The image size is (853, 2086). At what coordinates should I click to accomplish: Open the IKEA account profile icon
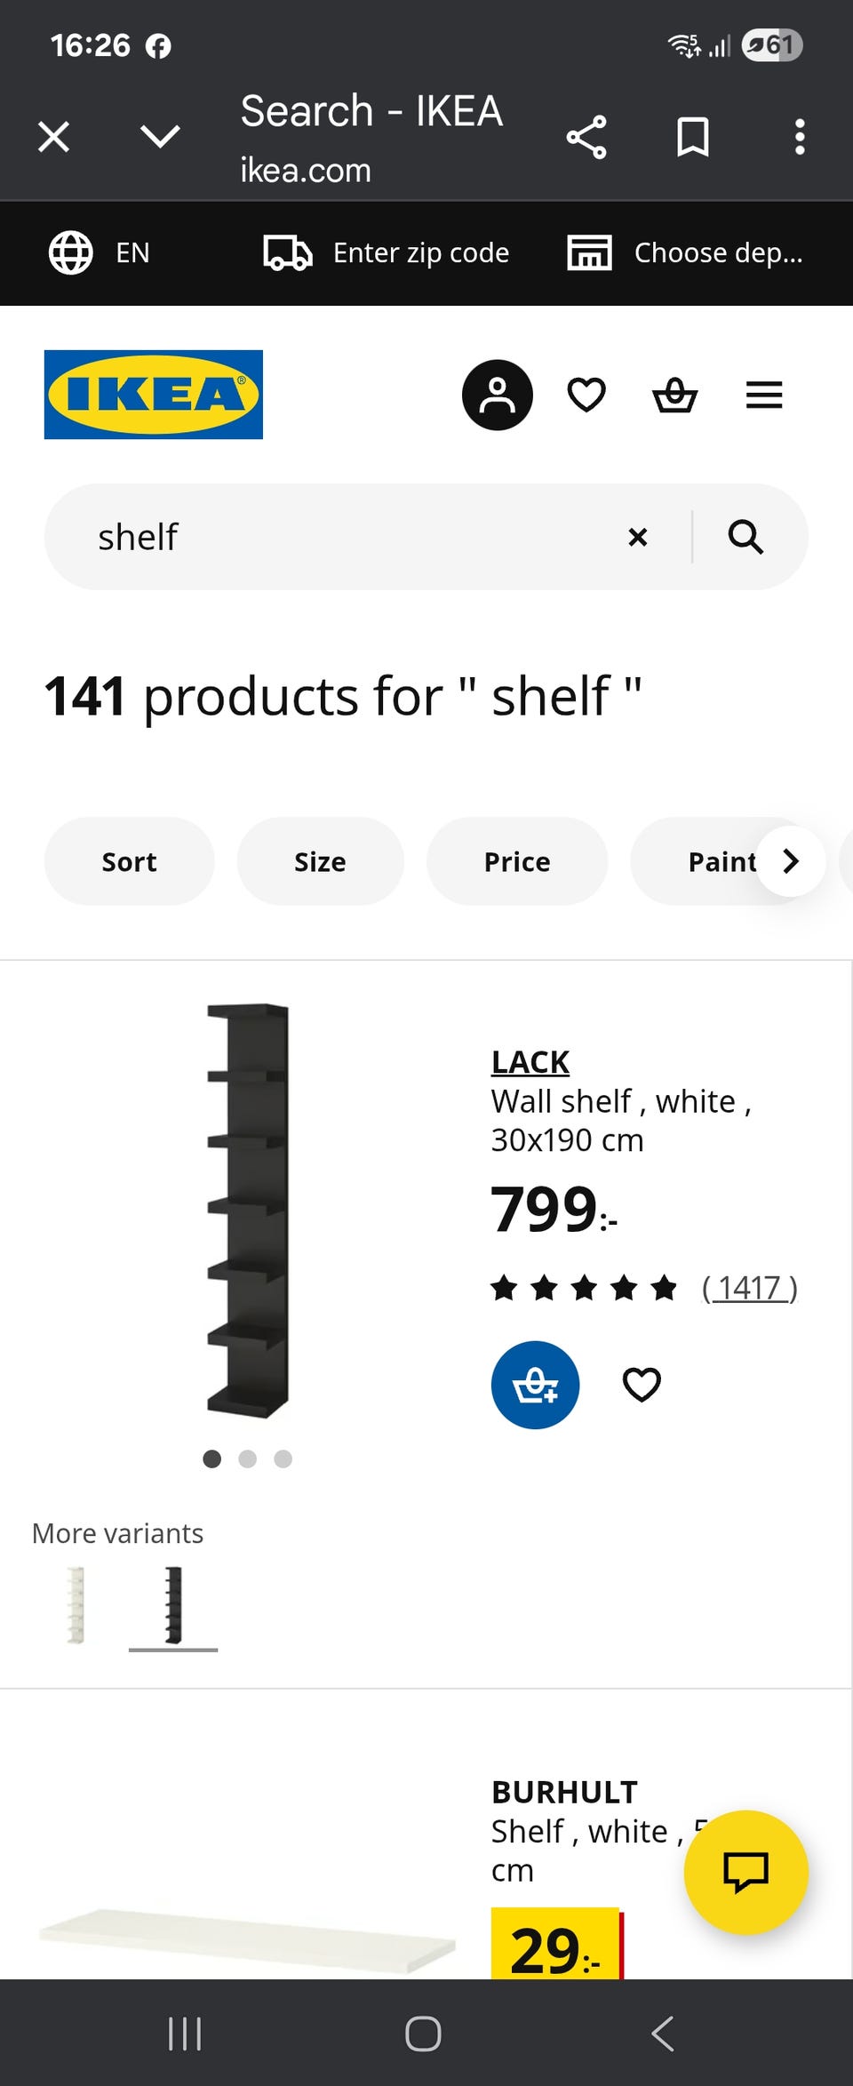(x=497, y=396)
